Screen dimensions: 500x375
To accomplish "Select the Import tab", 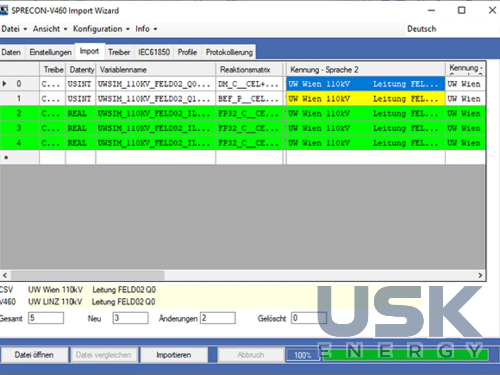I will pyautogui.click(x=90, y=51).
